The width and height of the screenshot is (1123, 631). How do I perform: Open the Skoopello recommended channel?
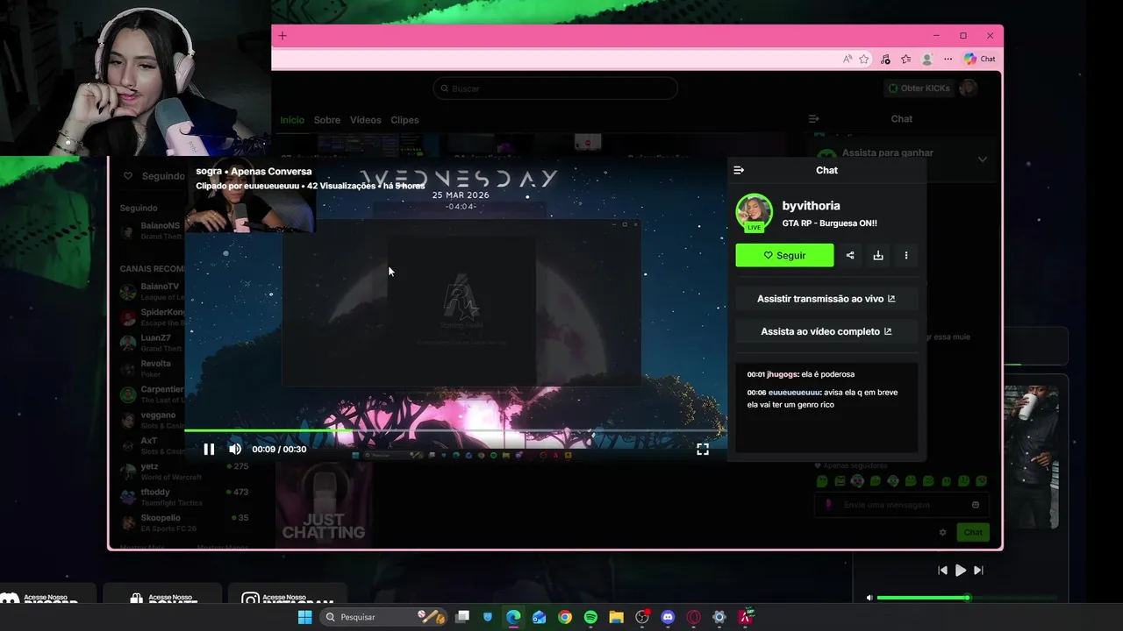point(184,522)
